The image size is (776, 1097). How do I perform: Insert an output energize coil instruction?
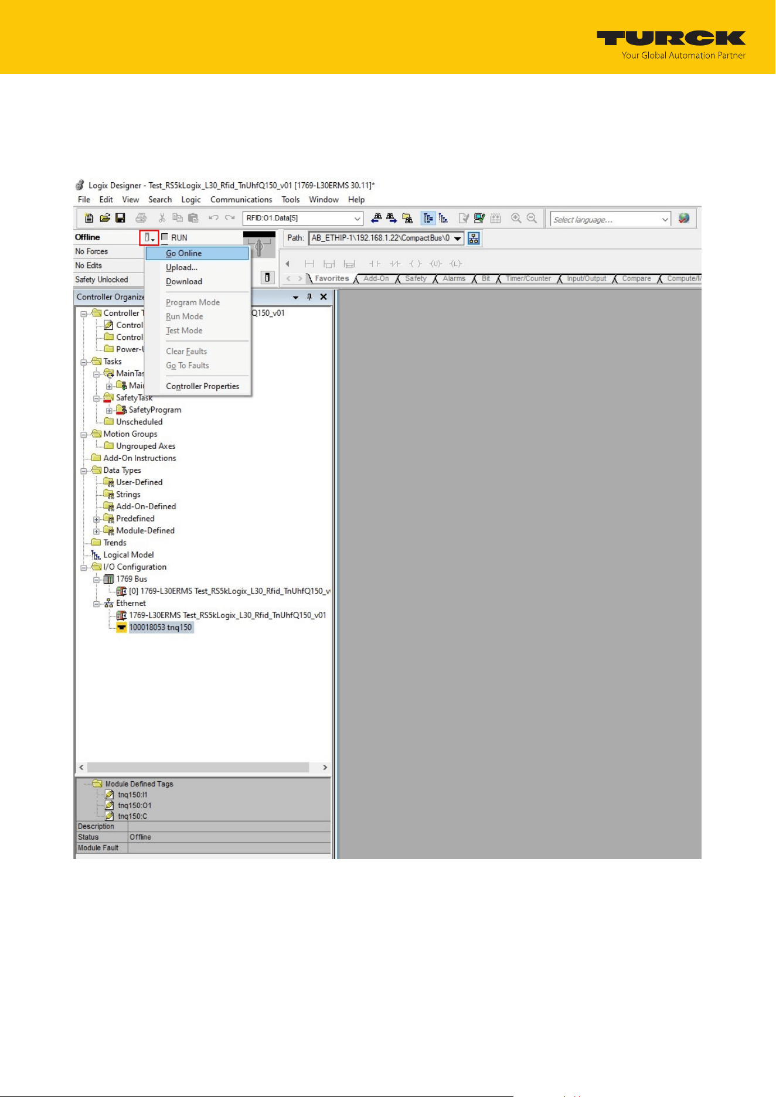click(416, 264)
